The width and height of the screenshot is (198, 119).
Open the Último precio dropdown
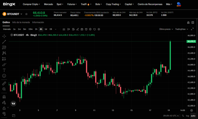pyautogui.click(x=166, y=29)
